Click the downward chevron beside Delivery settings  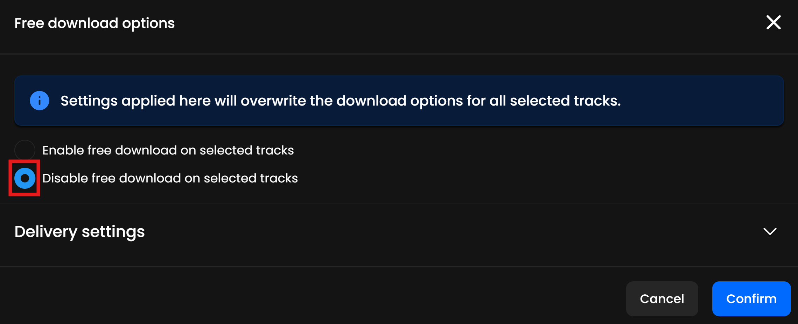pyautogui.click(x=770, y=231)
